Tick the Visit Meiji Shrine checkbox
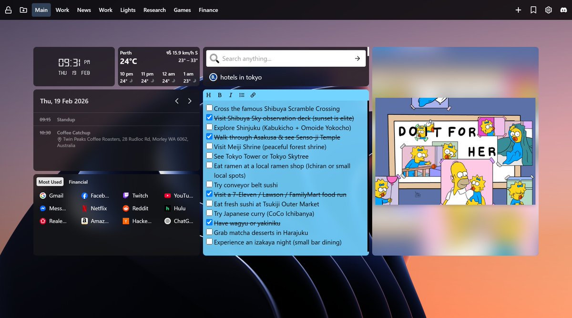This screenshot has height=318, width=572. [209, 146]
